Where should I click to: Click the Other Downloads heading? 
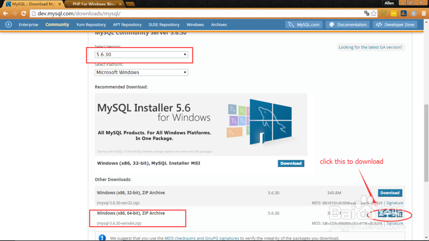click(x=113, y=179)
